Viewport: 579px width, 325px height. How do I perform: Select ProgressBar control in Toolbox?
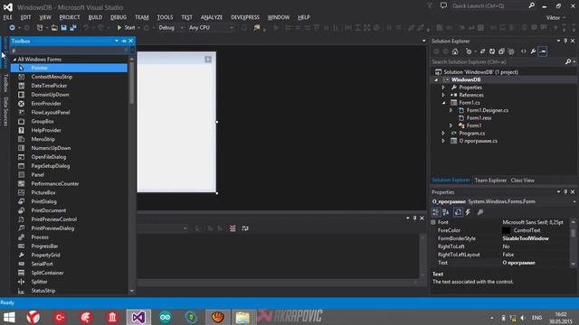[44, 246]
